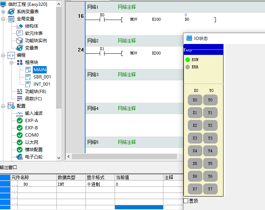Toggle output Y7 button

coord(210,189)
